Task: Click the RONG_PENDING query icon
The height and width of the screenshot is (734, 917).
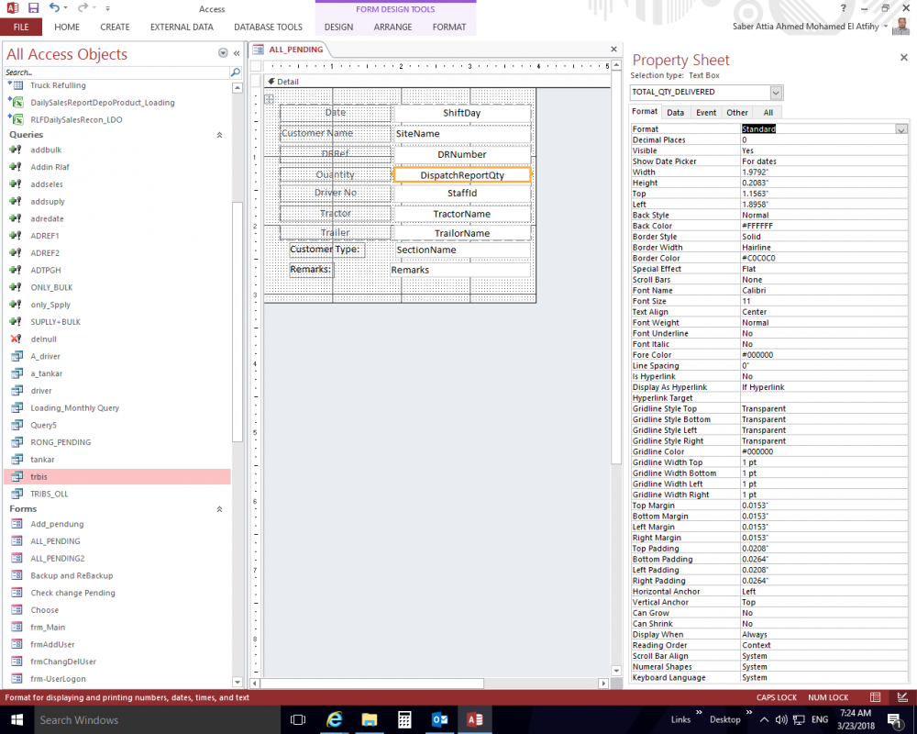Action: [17, 442]
